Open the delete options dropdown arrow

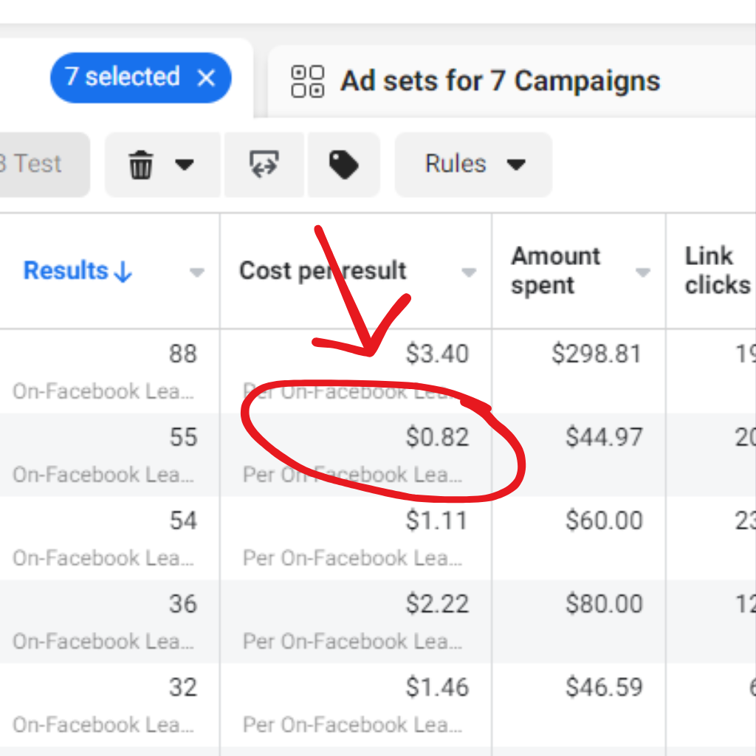click(x=184, y=165)
